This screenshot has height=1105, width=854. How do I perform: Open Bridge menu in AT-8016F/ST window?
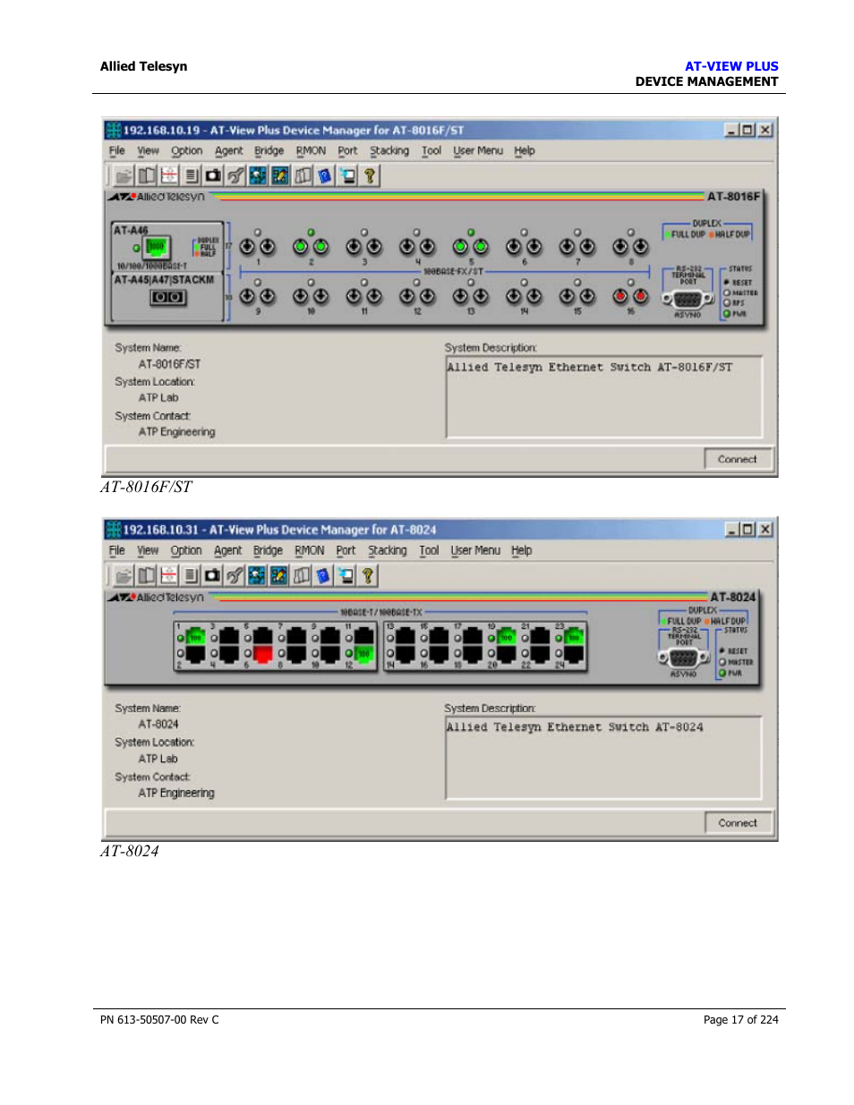[x=269, y=150]
